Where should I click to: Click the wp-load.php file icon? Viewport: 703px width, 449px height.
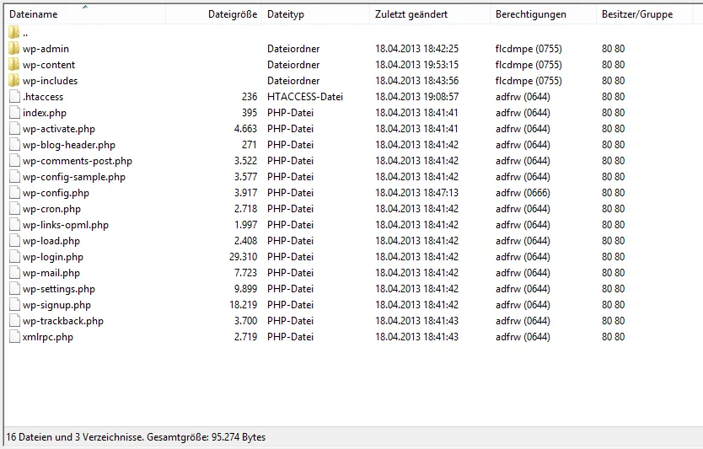[15, 241]
